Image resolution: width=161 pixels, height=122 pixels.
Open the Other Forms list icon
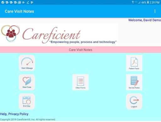click(80, 82)
